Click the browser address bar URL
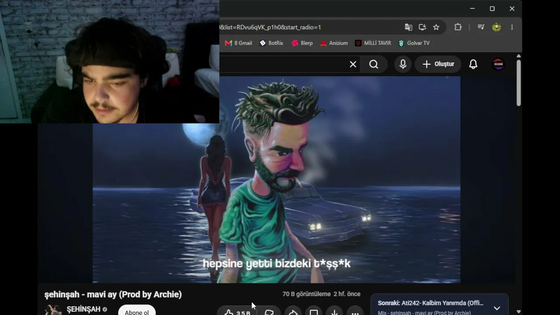The width and height of the screenshot is (560, 315). (x=270, y=27)
